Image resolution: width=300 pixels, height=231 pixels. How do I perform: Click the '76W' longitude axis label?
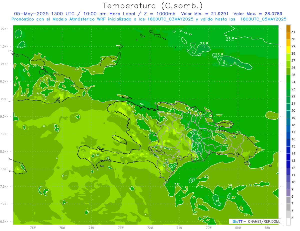pos(33,228)
